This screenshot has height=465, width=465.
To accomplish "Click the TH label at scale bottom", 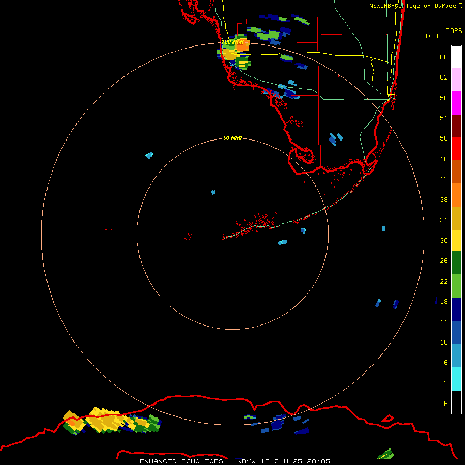I will (444, 404).
